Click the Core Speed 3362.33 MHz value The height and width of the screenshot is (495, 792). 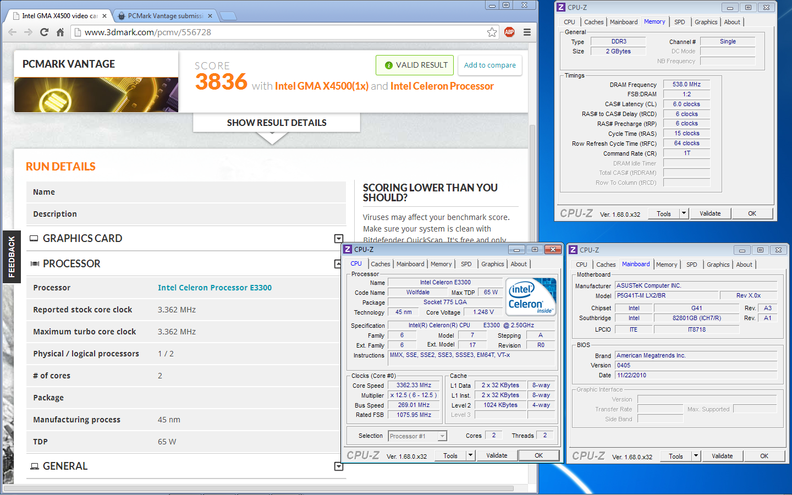(x=414, y=386)
